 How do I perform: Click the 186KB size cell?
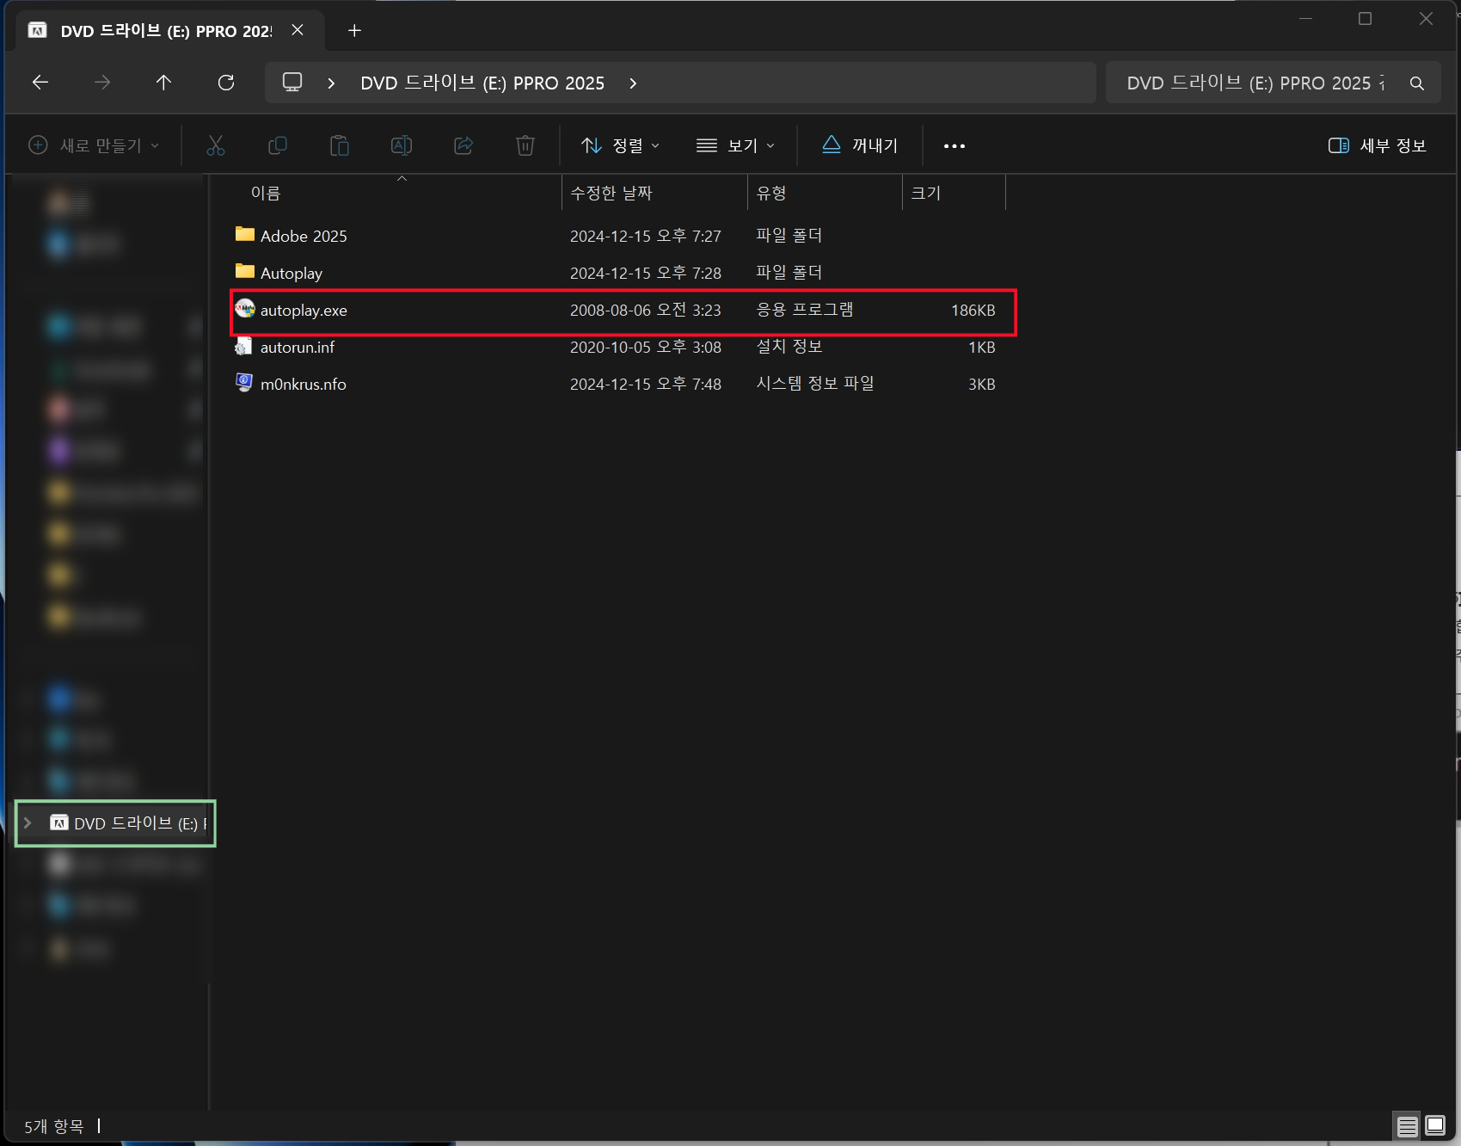[x=973, y=311]
